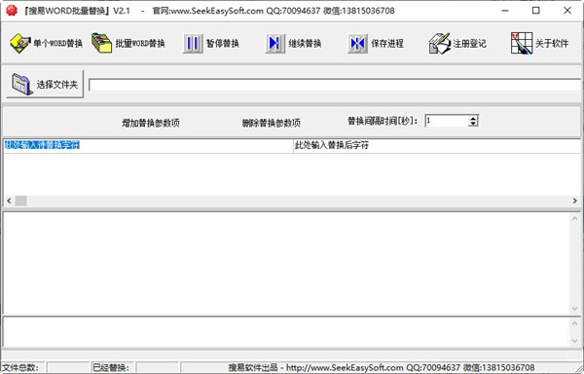Click the SeekEasySoft.com status bar text
Image resolution: width=584 pixels, height=374 pixels.
pyautogui.click(x=382, y=367)
